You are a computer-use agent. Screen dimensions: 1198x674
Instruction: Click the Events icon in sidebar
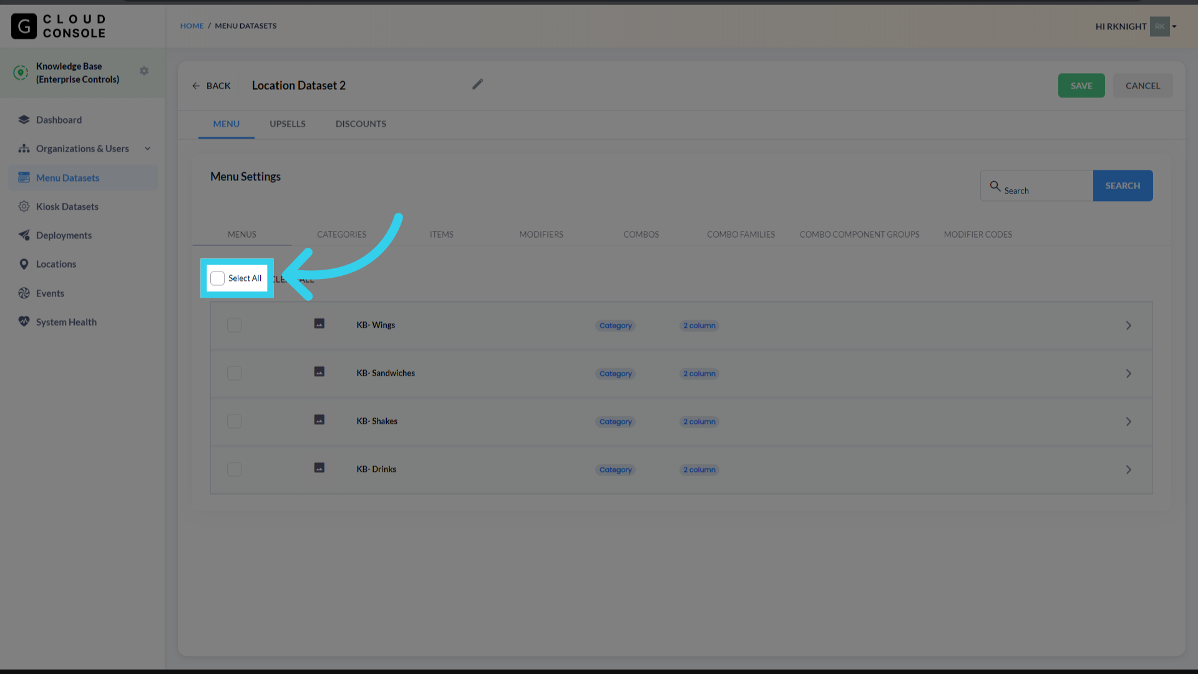(x=24, y=293)
